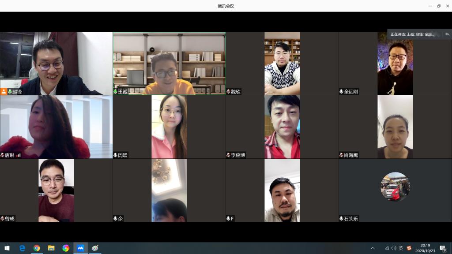This screenshot has height=254, width=452.
Task: Click the 正在讲话 speaking-status text
Action: coord(412,34)
